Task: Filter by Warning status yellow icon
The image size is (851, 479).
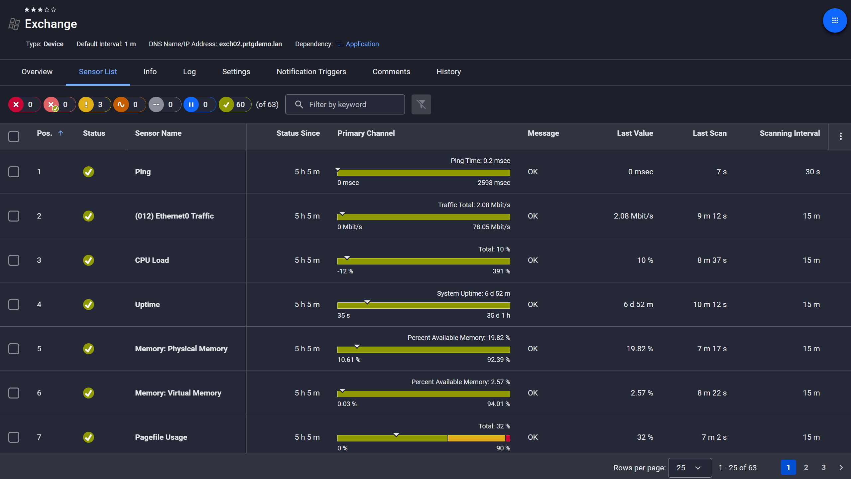Action: pos(86,104)
